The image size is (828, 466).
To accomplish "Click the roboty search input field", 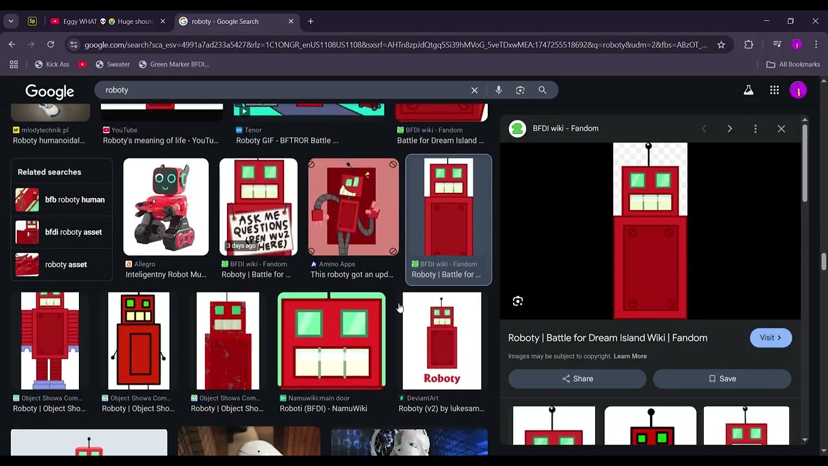I will (285, 90).
